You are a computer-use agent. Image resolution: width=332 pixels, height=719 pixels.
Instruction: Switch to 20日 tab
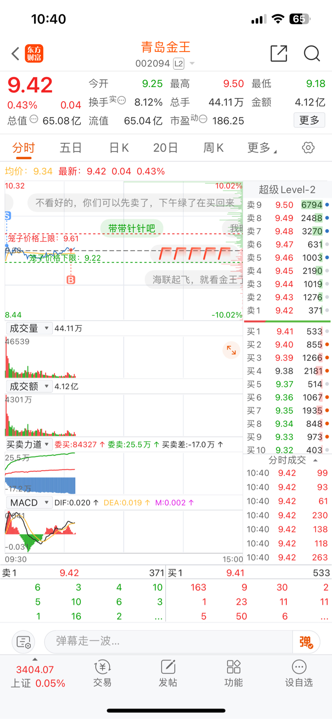[x=166, y=148]
